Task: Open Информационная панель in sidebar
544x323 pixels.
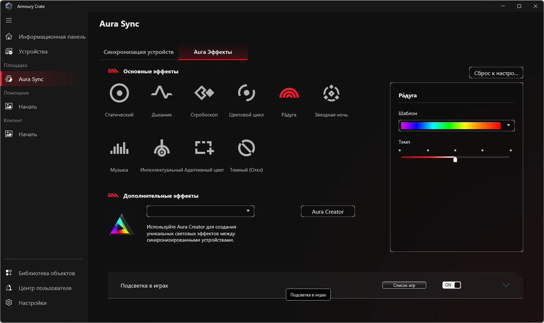Action: (52, 37)
